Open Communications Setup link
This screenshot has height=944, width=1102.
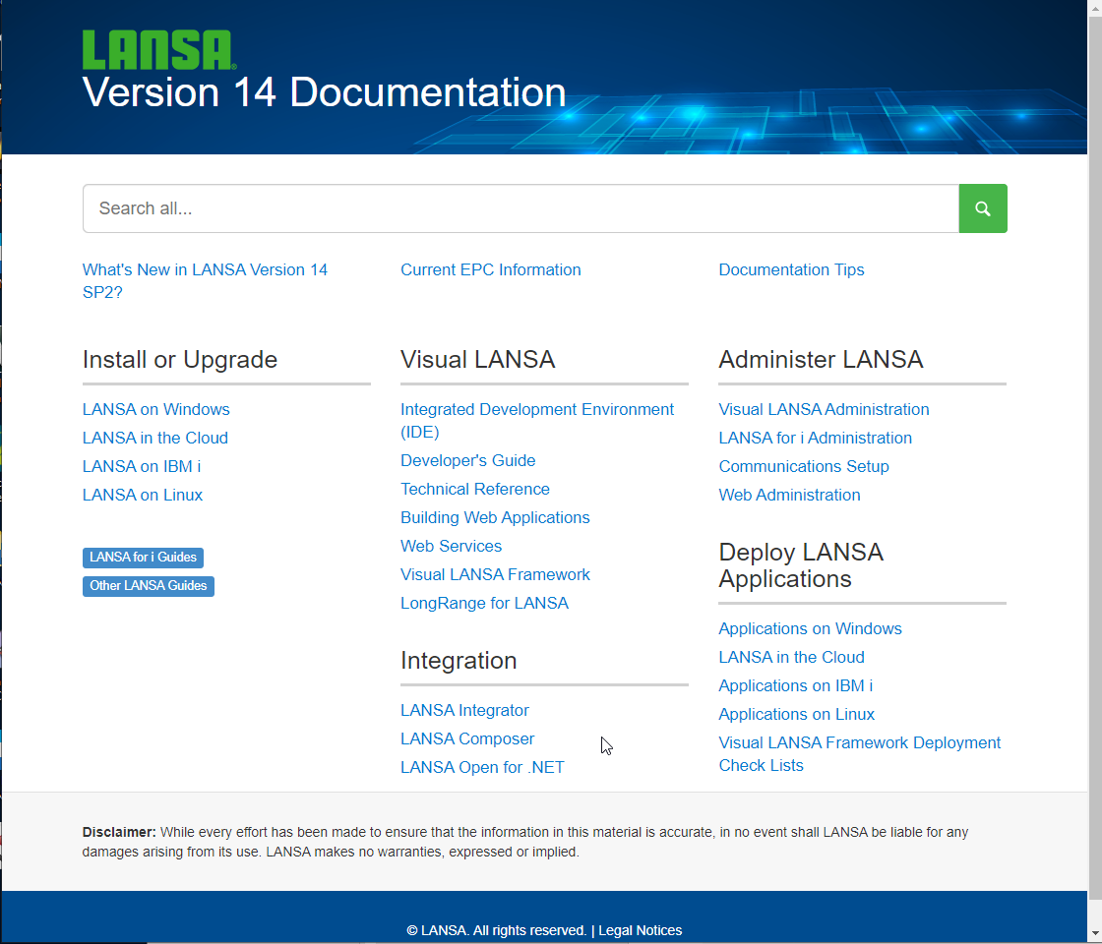(804, 466)
